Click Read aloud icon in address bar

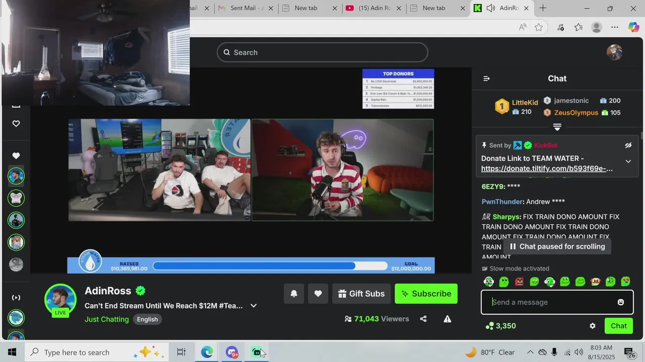coord(523,27)
